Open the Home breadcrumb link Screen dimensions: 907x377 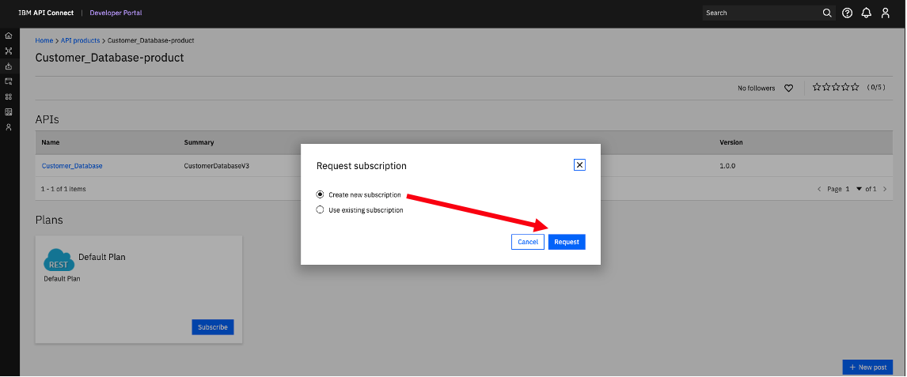pyautogui.click(x=44, y=40)
